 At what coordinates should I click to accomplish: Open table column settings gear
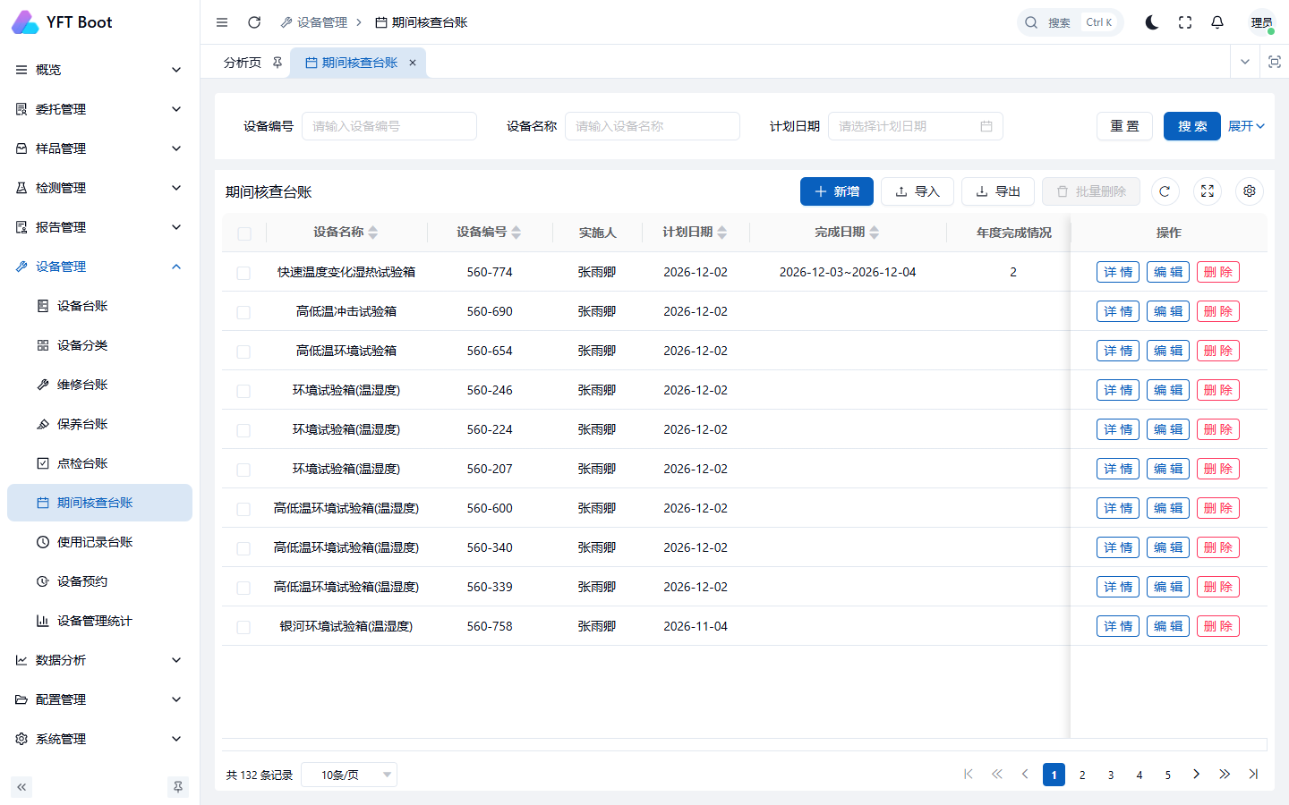(x=1250, y=191)
